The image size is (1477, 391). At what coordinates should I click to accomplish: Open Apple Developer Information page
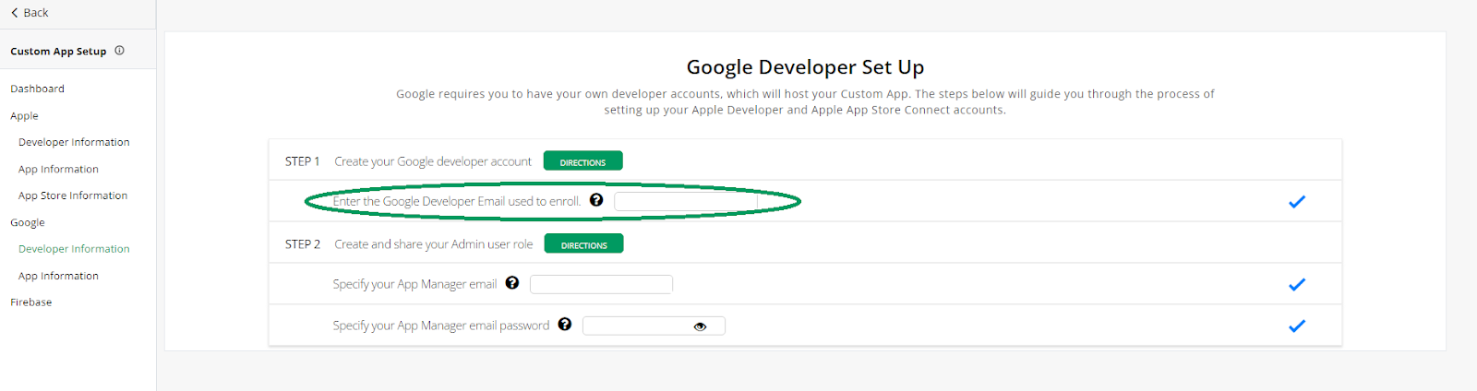(74, 142)
